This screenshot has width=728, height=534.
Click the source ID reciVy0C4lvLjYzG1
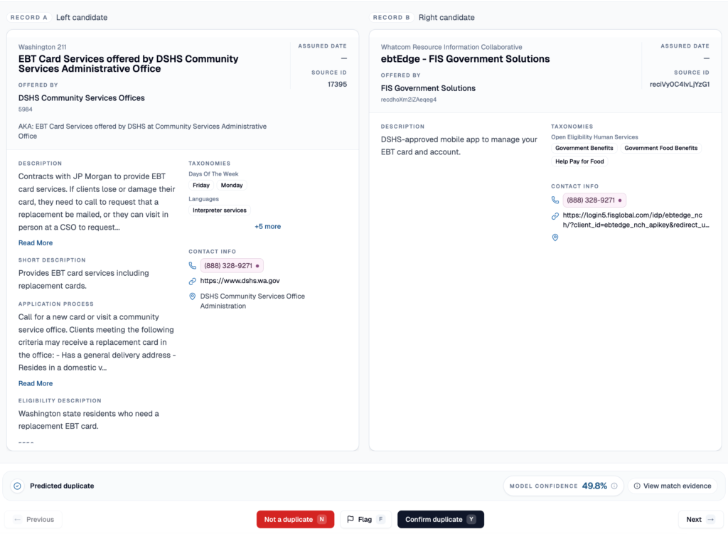[x=680, y=85]
